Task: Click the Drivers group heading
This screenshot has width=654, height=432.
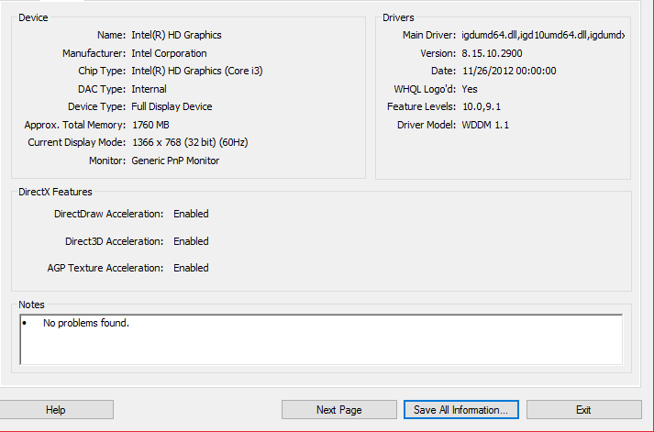Action: coord(398,17)
